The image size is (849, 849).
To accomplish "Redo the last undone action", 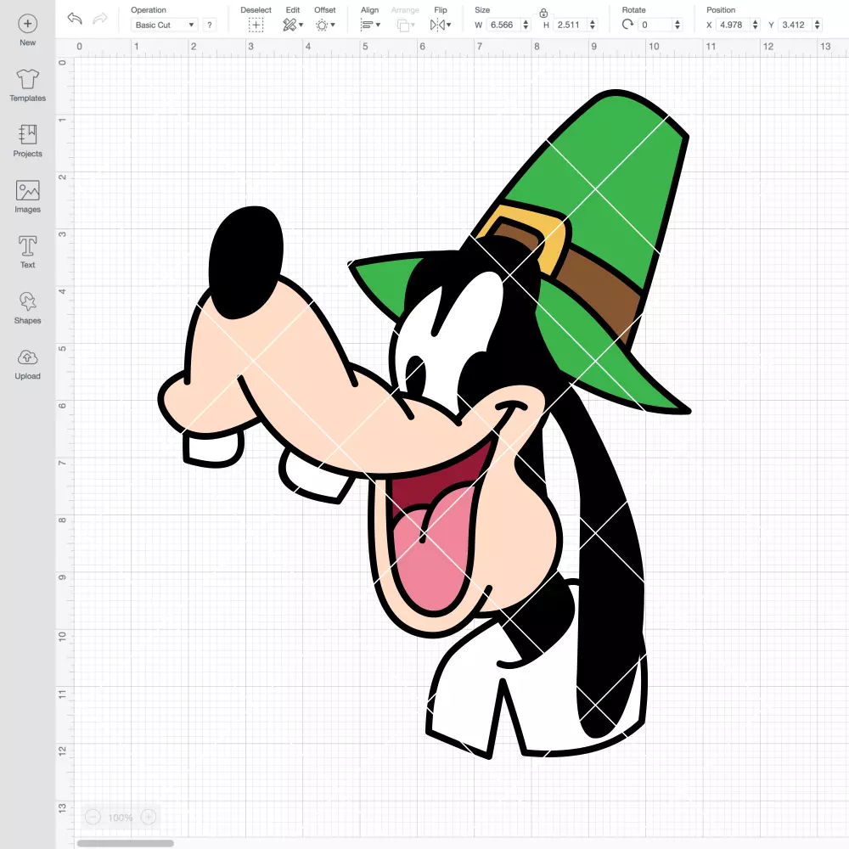I will 99,19.
